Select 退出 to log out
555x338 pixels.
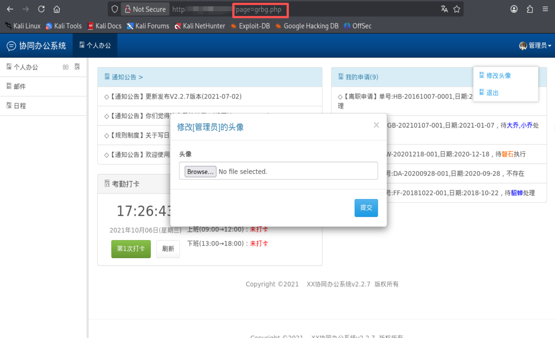point(492,93)
